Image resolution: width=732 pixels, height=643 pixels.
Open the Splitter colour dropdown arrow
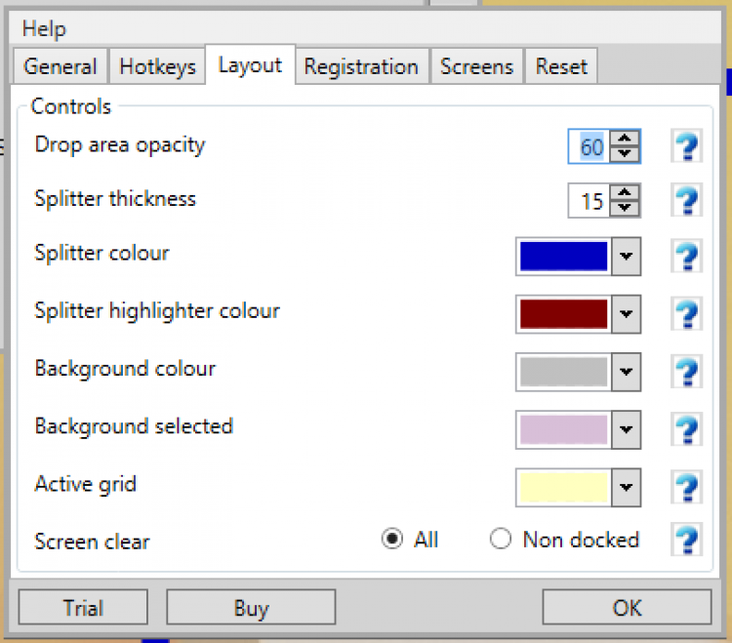627,257
